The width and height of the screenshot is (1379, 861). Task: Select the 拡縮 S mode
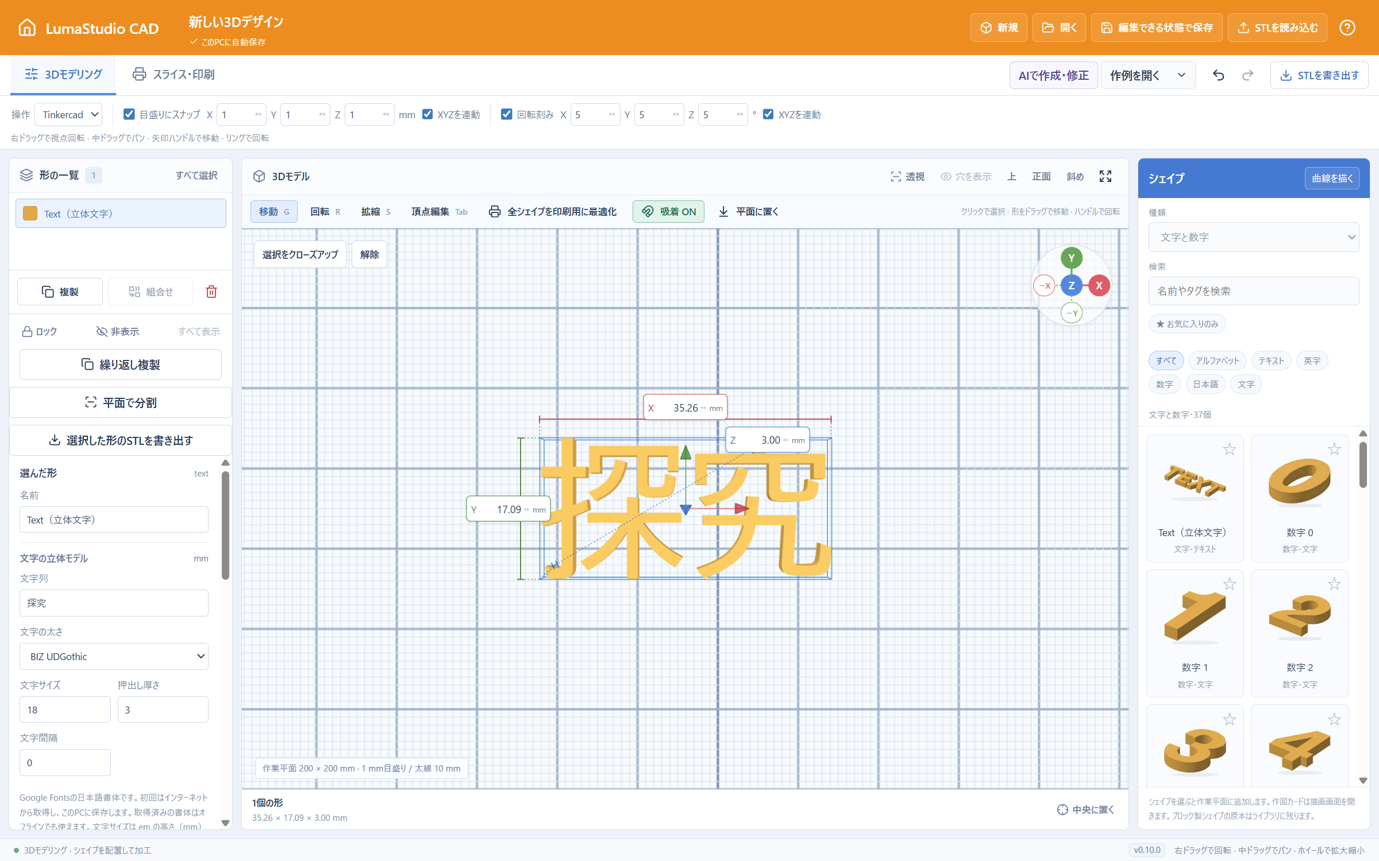tap(376, 212)
